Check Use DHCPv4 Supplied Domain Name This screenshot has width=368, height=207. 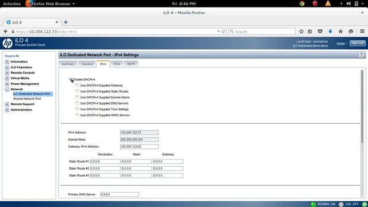coord(77,97)
